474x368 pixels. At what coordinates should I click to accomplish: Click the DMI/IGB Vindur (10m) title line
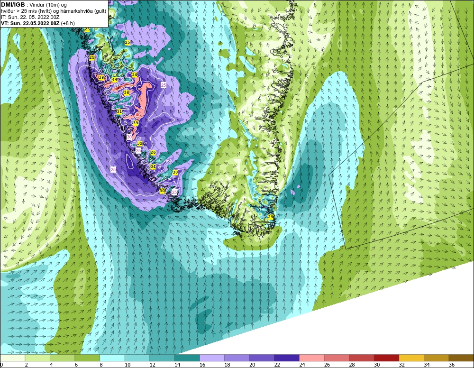pos(34,5)
